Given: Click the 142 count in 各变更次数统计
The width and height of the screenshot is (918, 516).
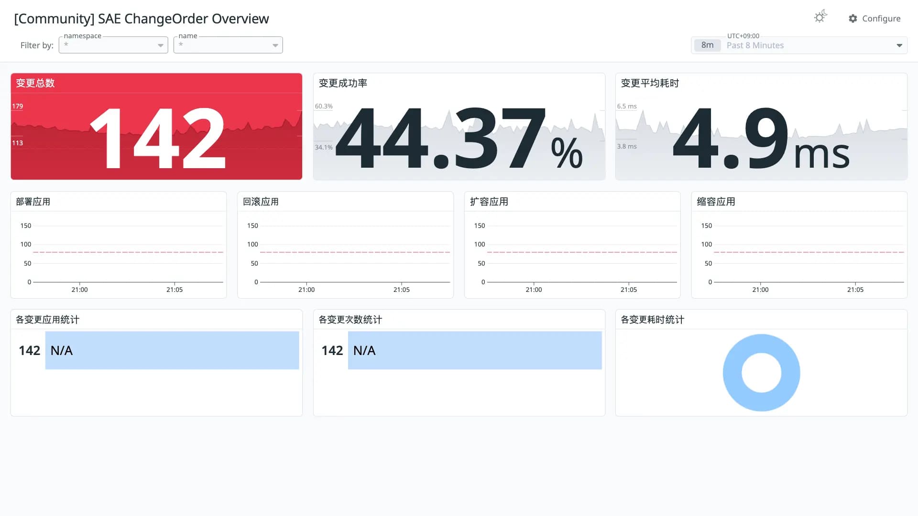Looking at the screenshot, I should [x=332, y=350].
